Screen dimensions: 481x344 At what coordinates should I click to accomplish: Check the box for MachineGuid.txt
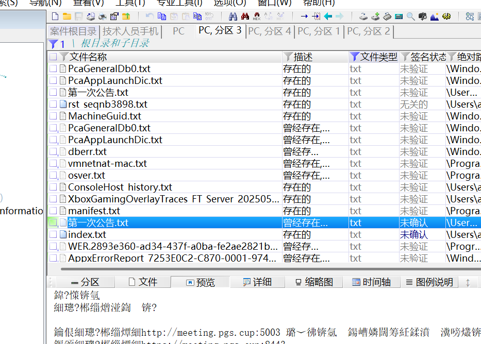tap(53, 116)
